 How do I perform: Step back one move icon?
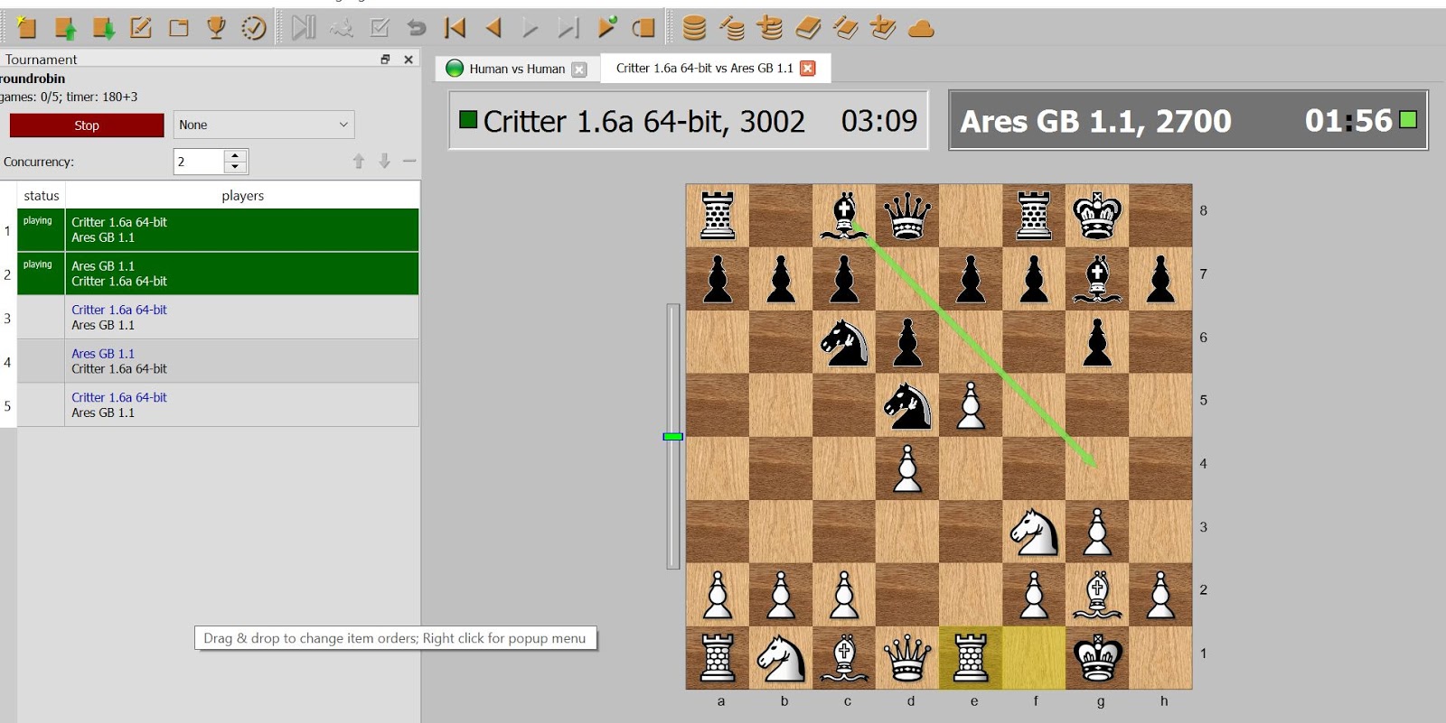(x=493, y=28)
